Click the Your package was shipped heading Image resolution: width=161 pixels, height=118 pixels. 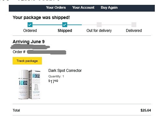click(41, 17)
